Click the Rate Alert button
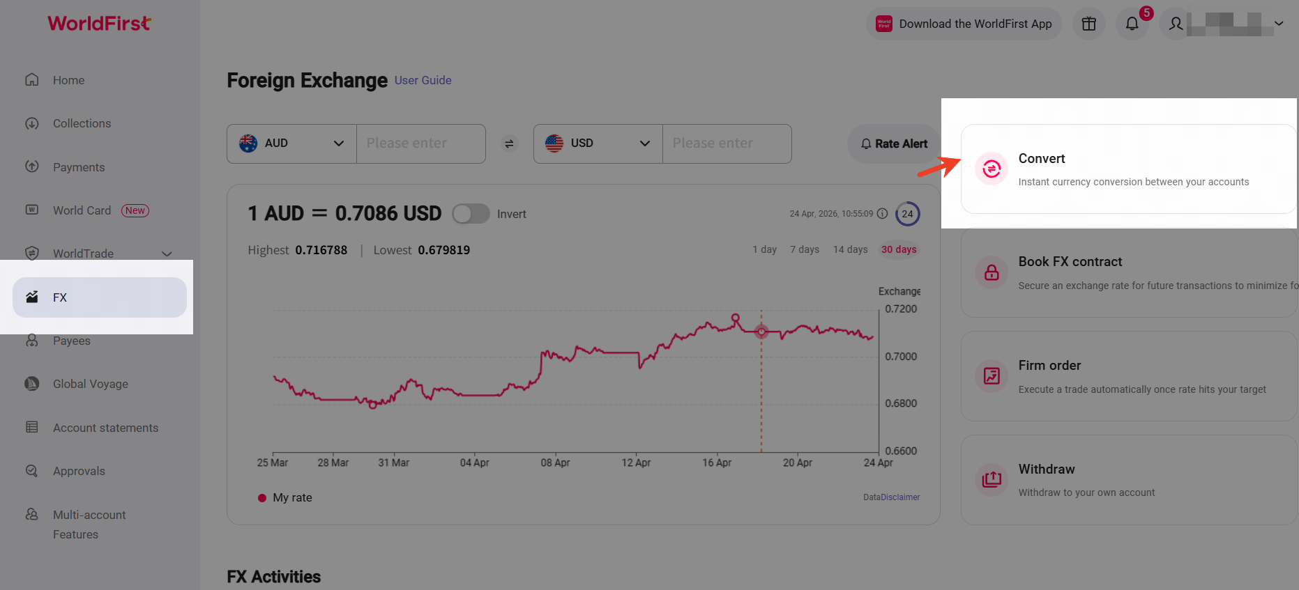 point(894,143)
